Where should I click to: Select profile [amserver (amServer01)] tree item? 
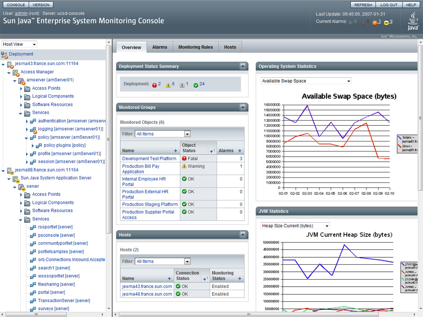69,154
